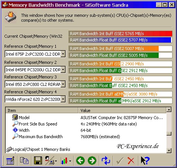Click red Int Buff iSSE2 5765 MB/s bar
The width and height of the screenshot is (177, 168).
coord(120,34)
